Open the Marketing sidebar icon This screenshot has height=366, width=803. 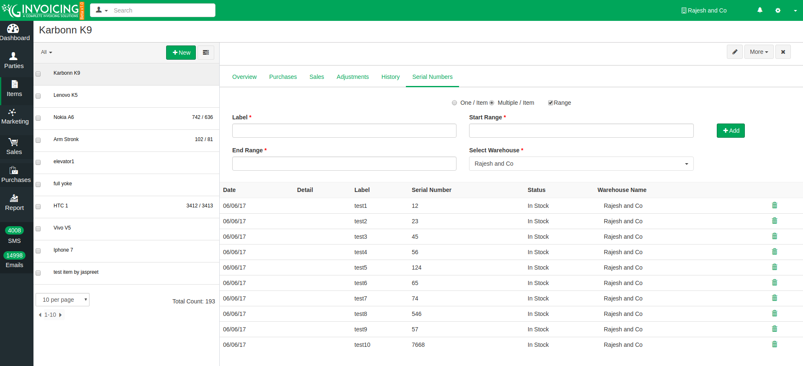coord(12,112)
